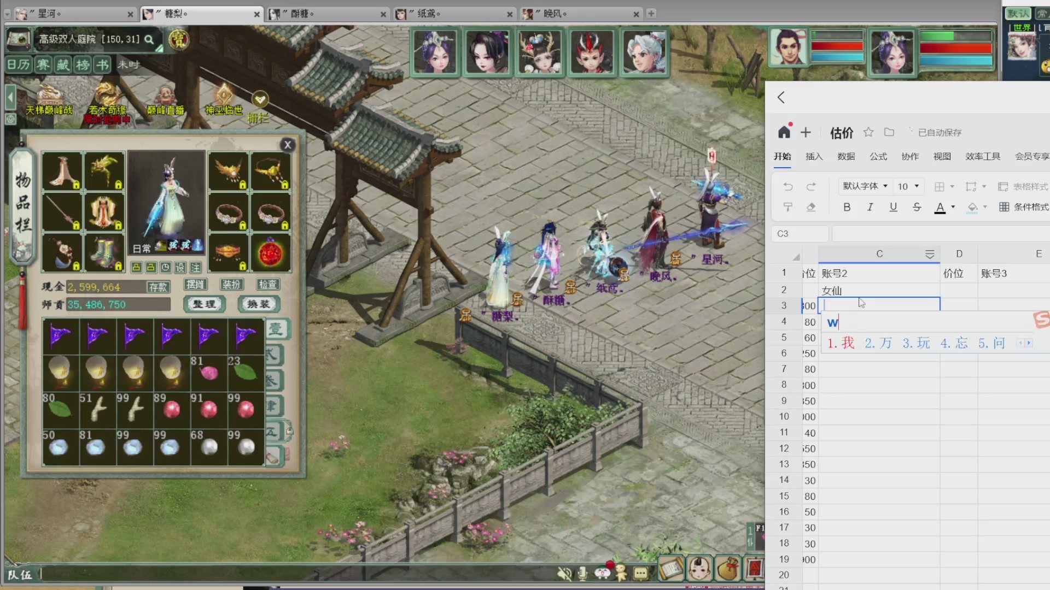This screenshot has height=590, width=1050.
Task: Go back with the arrow above 估价
Action: click(781, 97)
